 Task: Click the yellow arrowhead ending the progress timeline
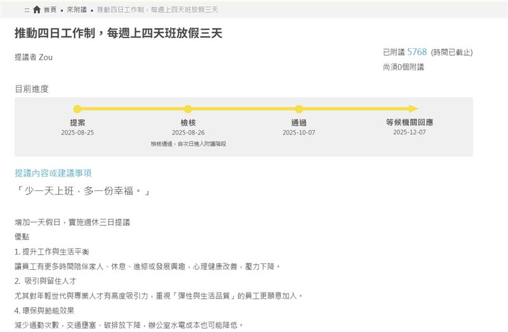click(413, 109)
